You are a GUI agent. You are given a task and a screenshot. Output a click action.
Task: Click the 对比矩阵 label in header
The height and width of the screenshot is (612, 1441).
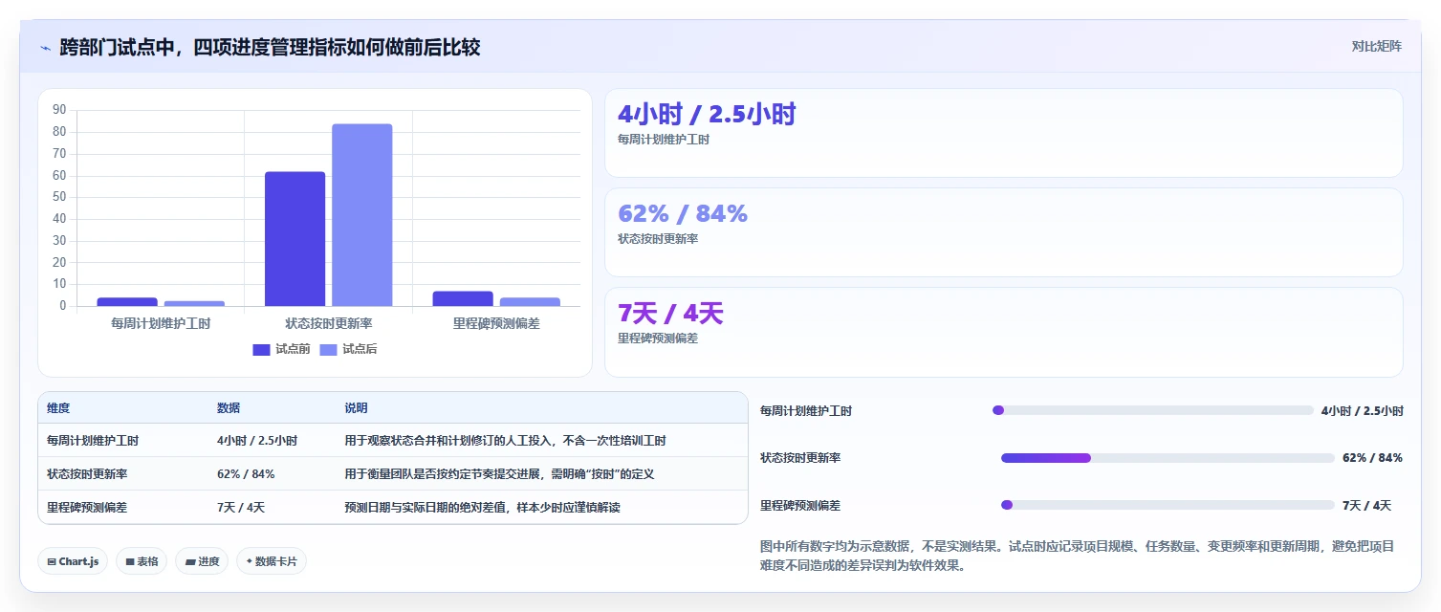pyautogui.click(x=1376, y=46)
